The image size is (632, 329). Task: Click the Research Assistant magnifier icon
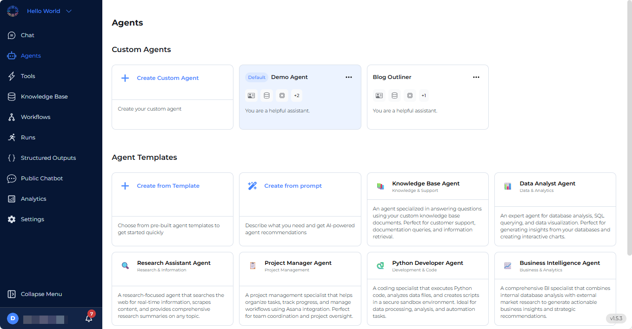(125, 266)
